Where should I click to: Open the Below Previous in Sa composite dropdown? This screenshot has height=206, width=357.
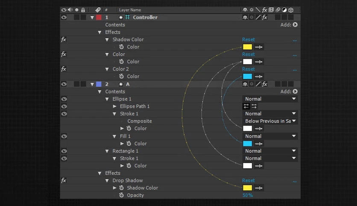(270, 121)
